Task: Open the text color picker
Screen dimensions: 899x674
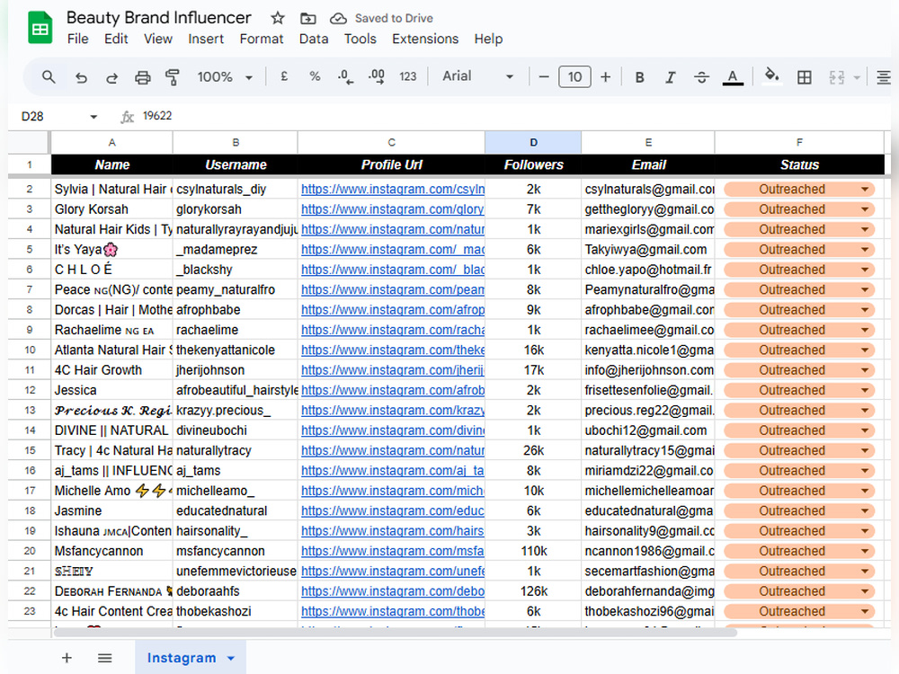Action: pyautogui.click(x=733, y=77)
